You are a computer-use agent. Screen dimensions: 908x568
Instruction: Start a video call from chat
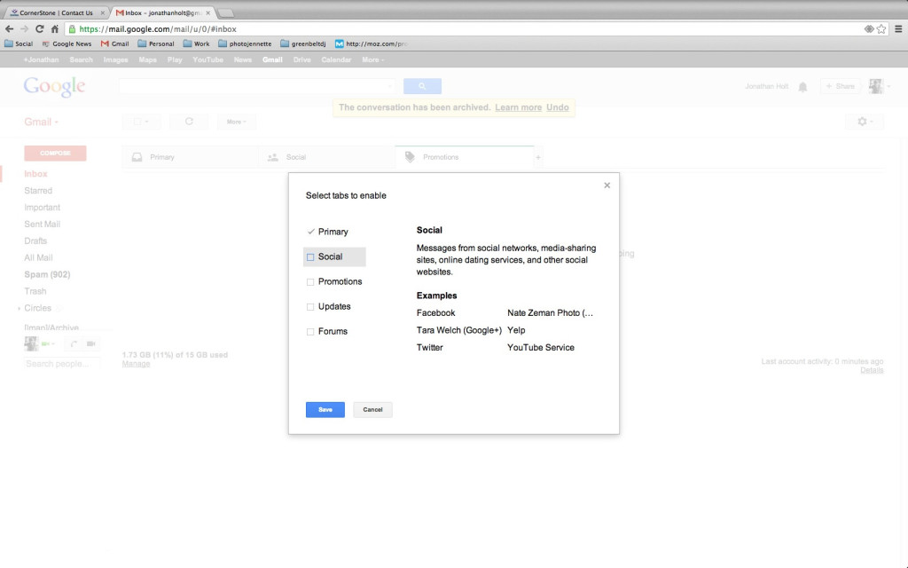pyautogui.click(x=91, y=343)
